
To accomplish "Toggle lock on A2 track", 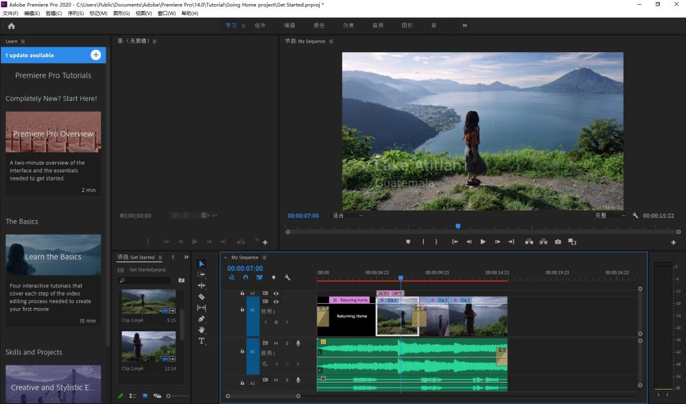I will point(242,383).
